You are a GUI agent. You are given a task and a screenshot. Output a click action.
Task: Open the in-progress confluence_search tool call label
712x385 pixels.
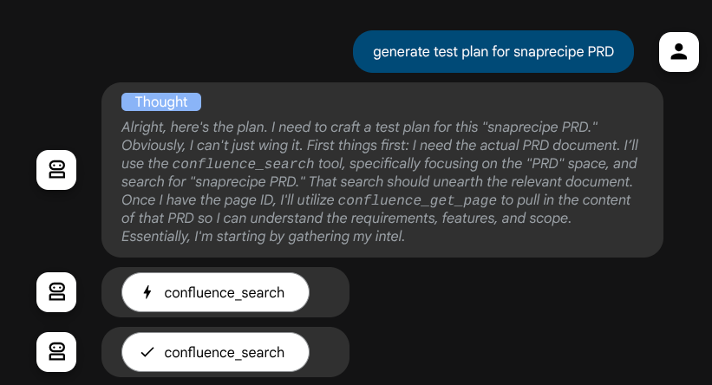point(224,292)
